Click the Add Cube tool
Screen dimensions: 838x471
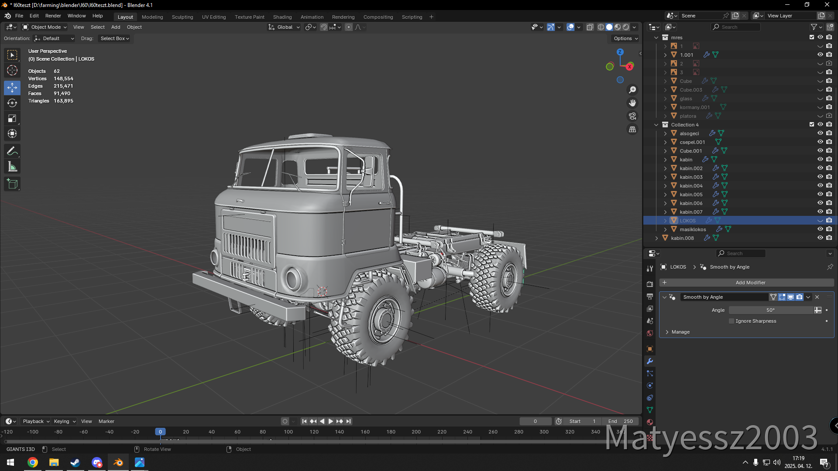12,184
